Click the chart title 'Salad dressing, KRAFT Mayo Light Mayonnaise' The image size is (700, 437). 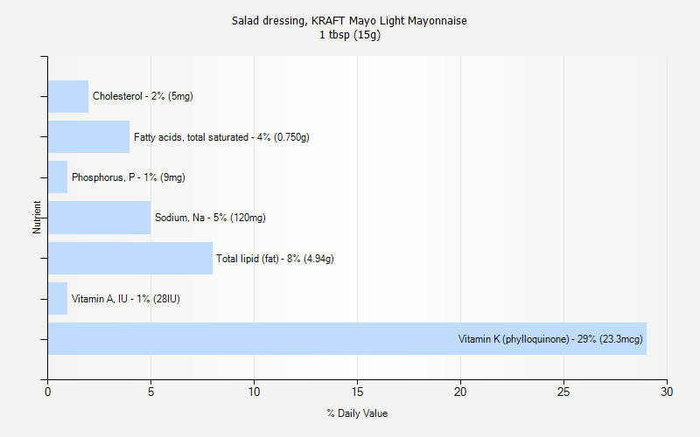[x=349, y=20]
